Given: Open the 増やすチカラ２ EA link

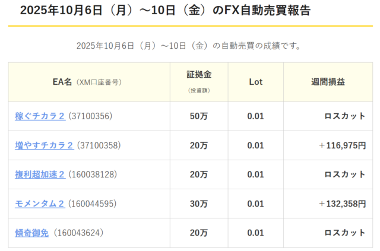Looking at the screenshot, I should click(44, 145).
